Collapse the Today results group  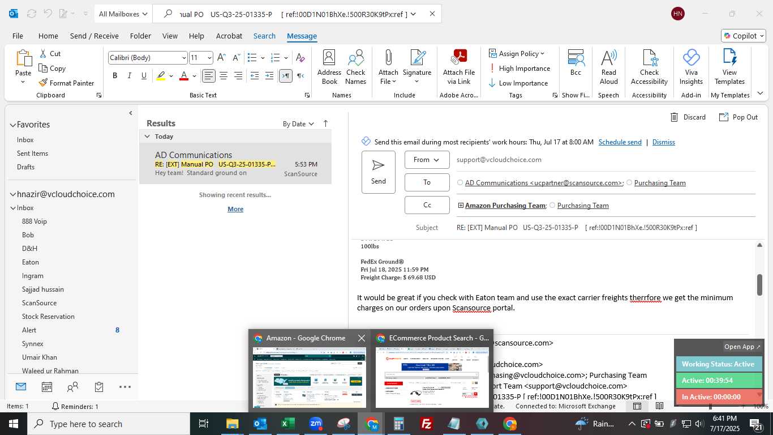pyautogui.click(x=147, y=137)
